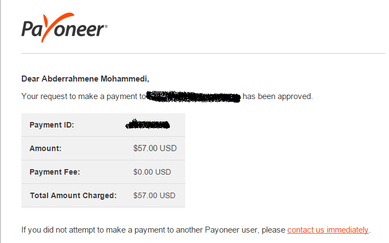The height and width of the screenshot is (243, 389).
Task: Select the Payment ID label
Action: pos(52,125)
